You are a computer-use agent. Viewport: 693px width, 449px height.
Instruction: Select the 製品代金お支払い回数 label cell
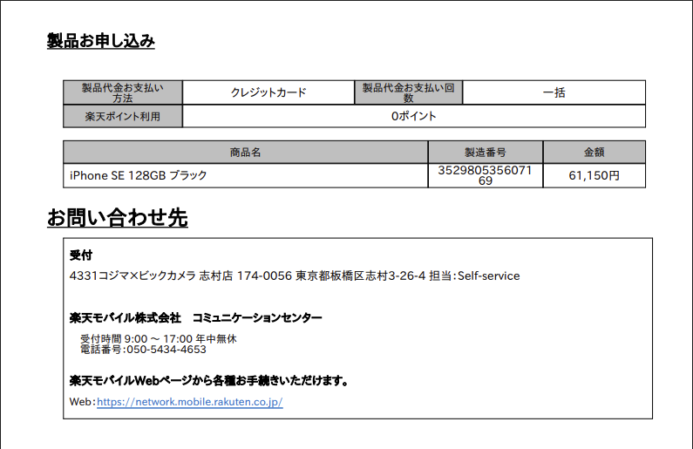coord(409,92)
